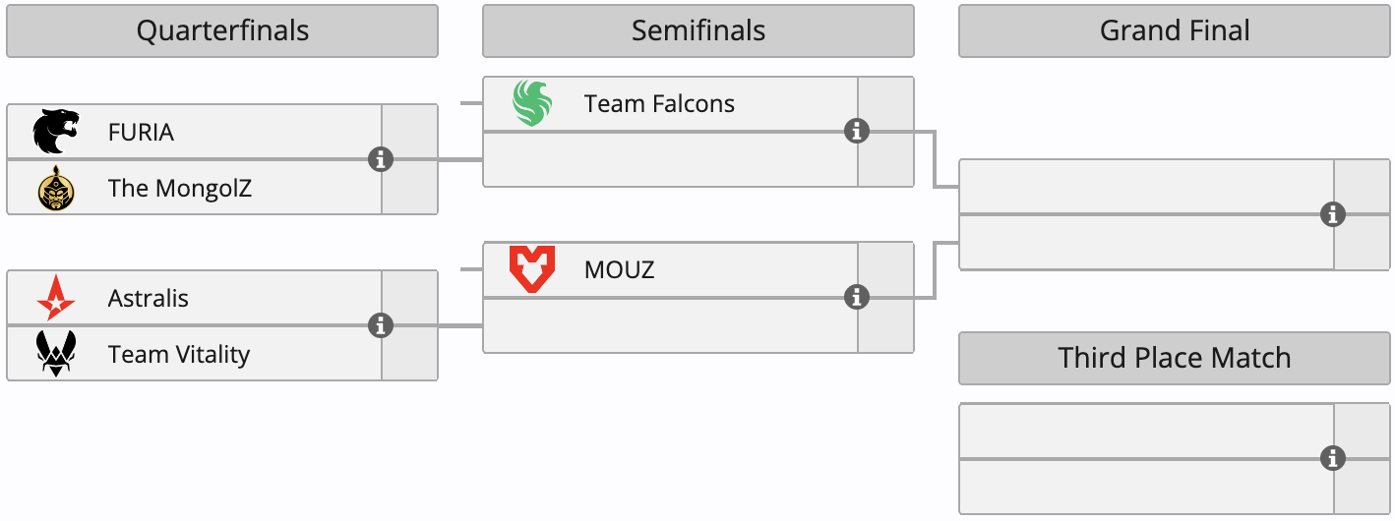Viewport: 1395px width, 521px height.
Task: Show Third Place Match info popup
Action: (1333, 458)
